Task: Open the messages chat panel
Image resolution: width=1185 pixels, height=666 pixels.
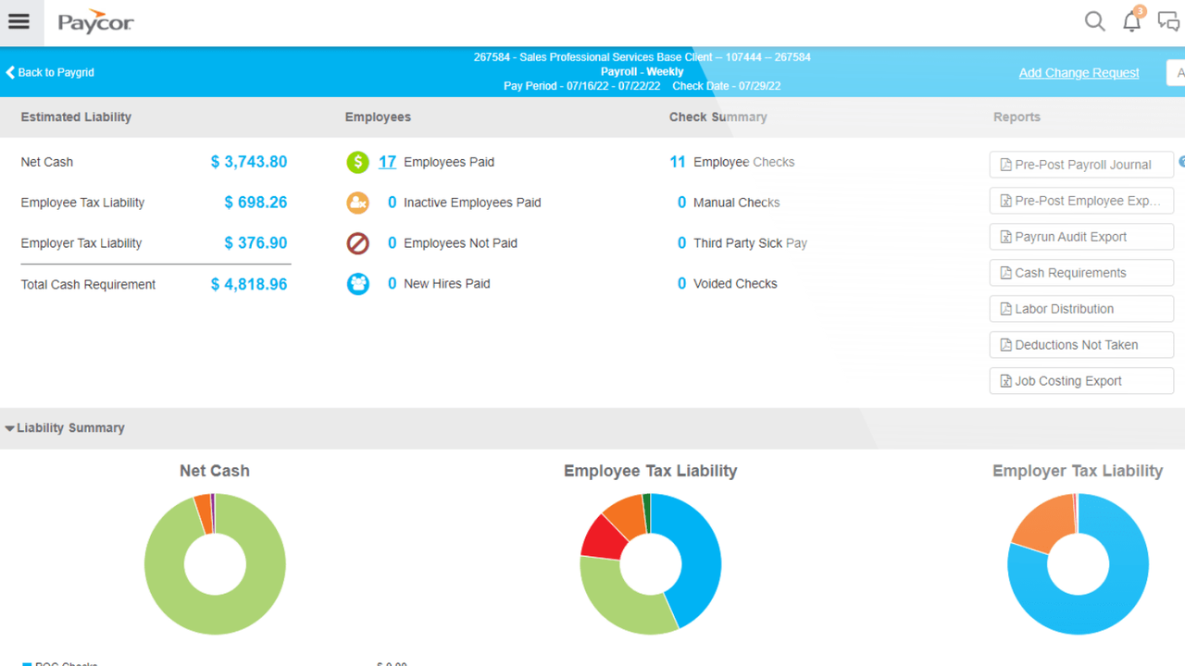Action: [1168, 21]
